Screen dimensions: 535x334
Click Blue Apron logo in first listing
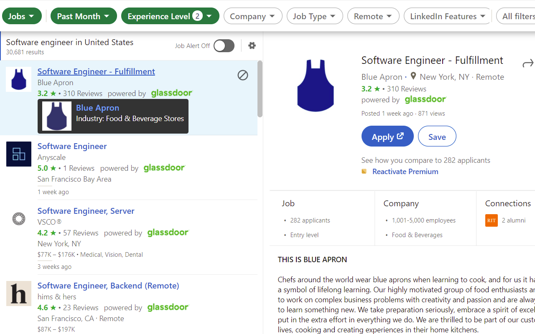pyautogui.click(x=19, y=79)
